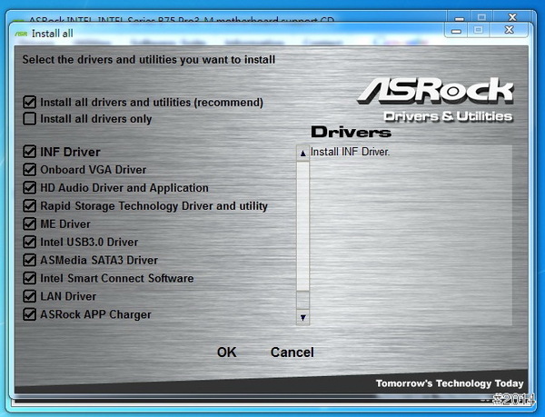Toggle Intel Smart Connect Software checkbox

pyautogui.click(x=31, y=279)
